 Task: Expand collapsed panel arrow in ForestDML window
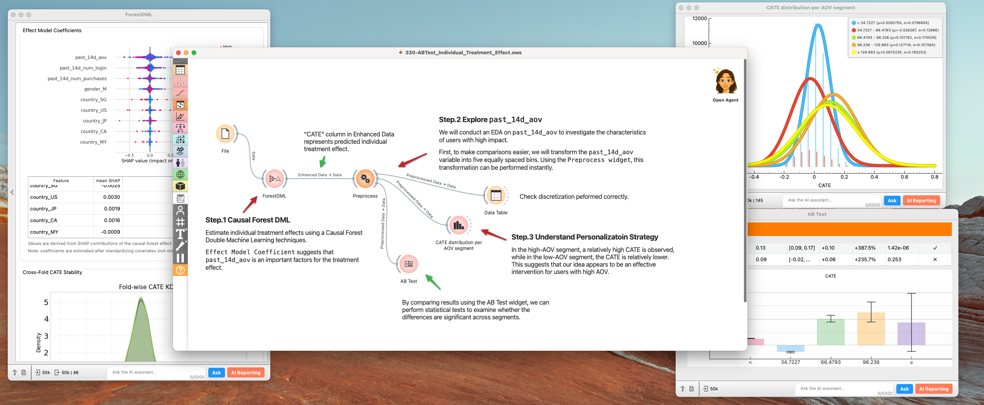[x=12, y=192]
